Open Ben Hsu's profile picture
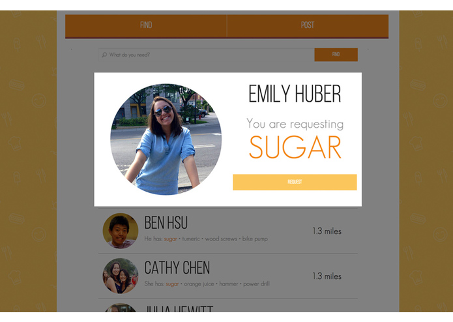This screenshot has height=322, width=453. pyautogui.click(x=121, y=231)
